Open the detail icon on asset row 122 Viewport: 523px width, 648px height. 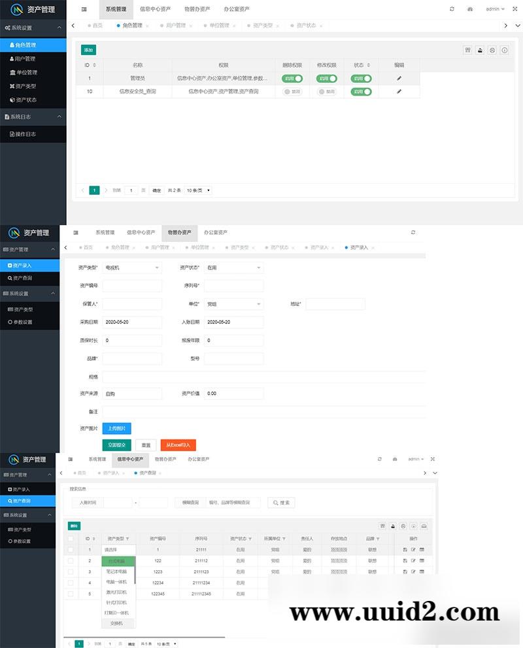coord(405,561)
